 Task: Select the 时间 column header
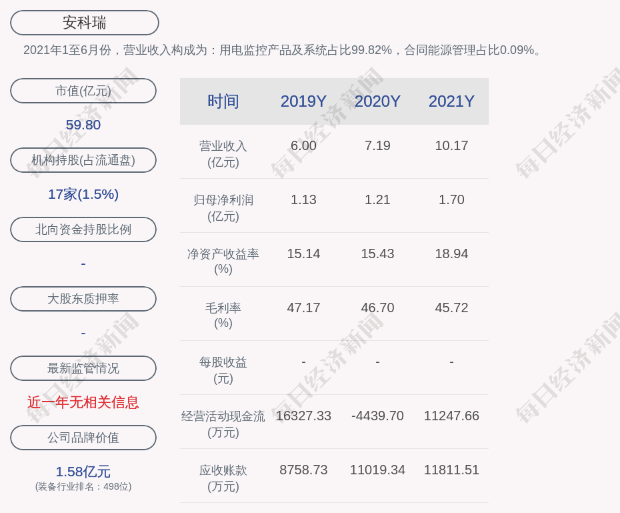click(223, 101)
